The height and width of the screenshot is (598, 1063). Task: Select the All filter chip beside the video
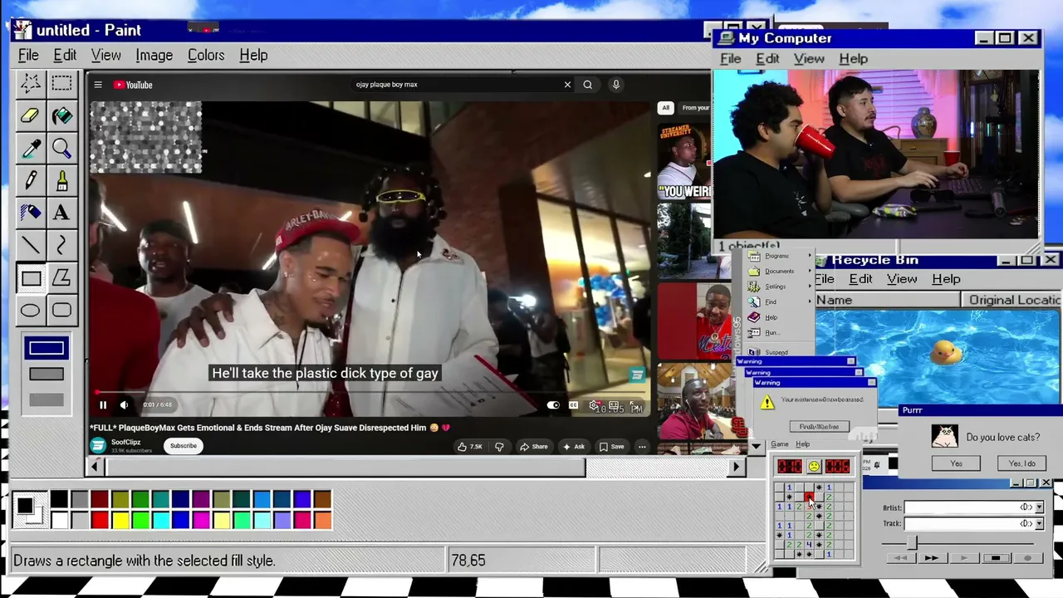pyautogui.click(x=665, y=108)
